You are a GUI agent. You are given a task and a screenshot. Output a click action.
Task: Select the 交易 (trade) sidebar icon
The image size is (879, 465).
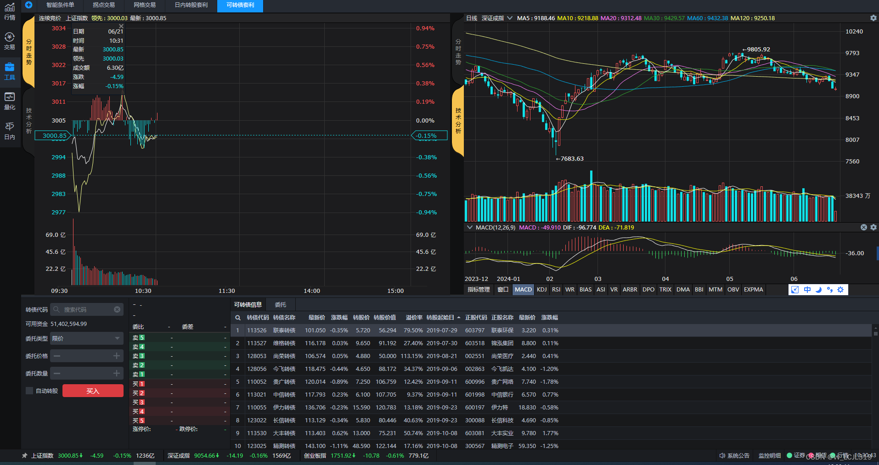[10, 40]
